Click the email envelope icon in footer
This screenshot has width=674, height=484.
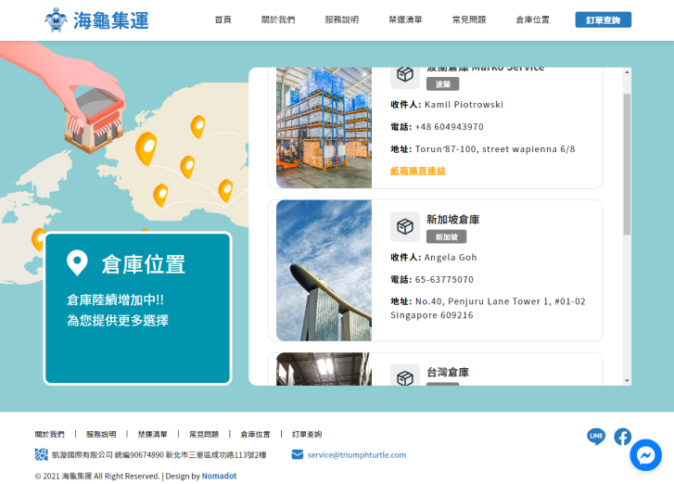(x=297, y=454)
